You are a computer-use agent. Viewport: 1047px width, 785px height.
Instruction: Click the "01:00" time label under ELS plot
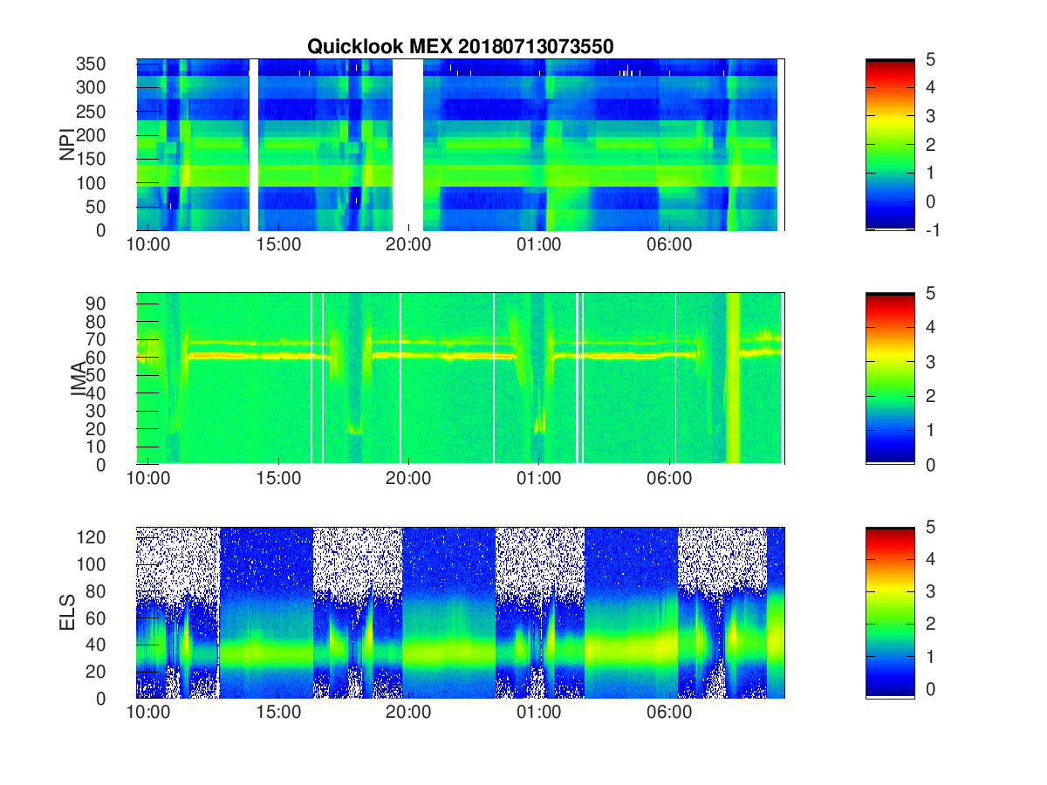pyautogui.click(x=539, y=713)
